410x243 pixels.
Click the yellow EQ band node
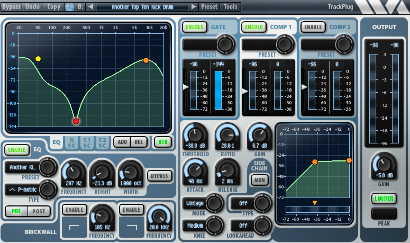coord(38,59)
